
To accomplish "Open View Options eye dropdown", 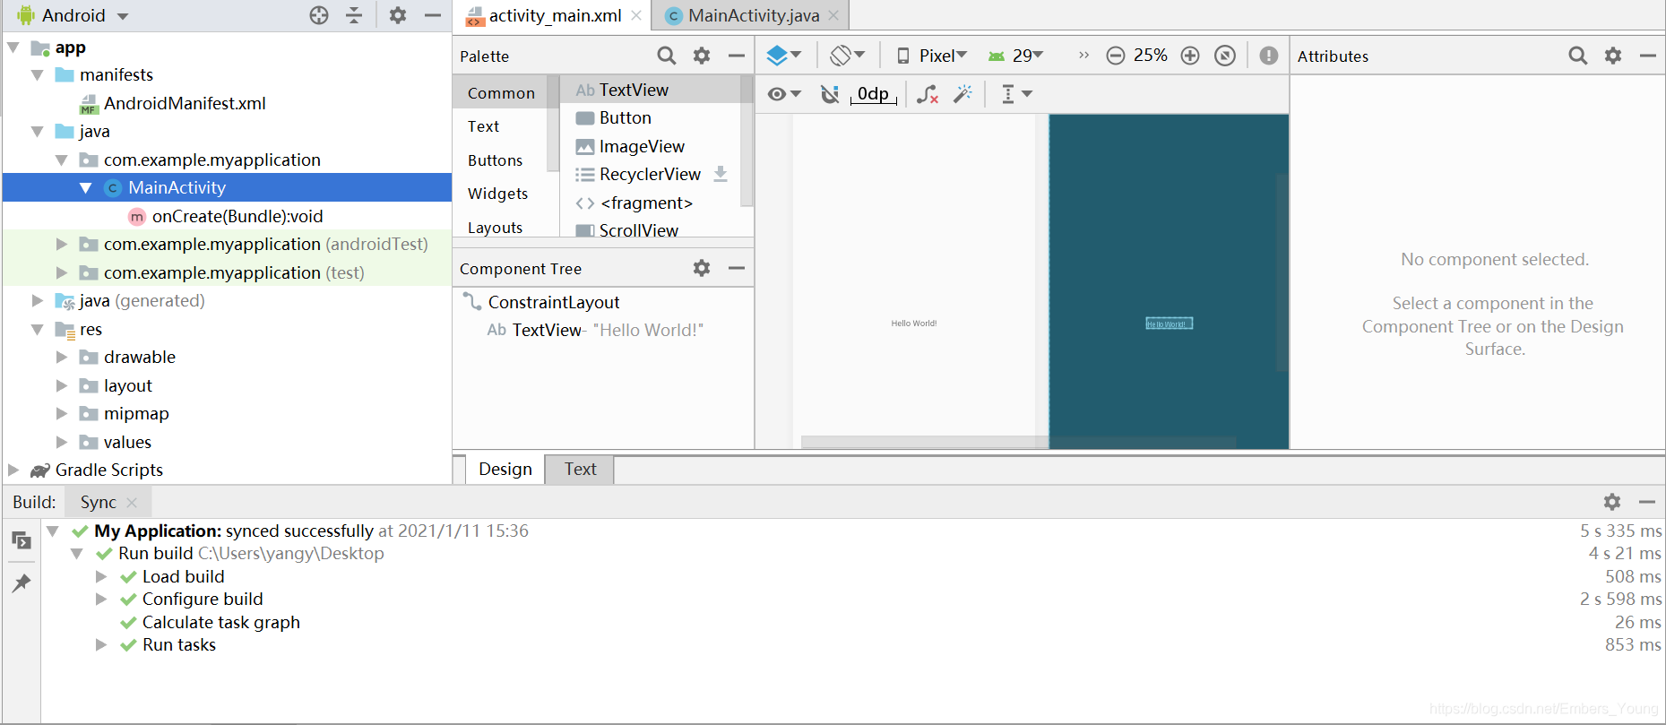I will coord(784,94).
